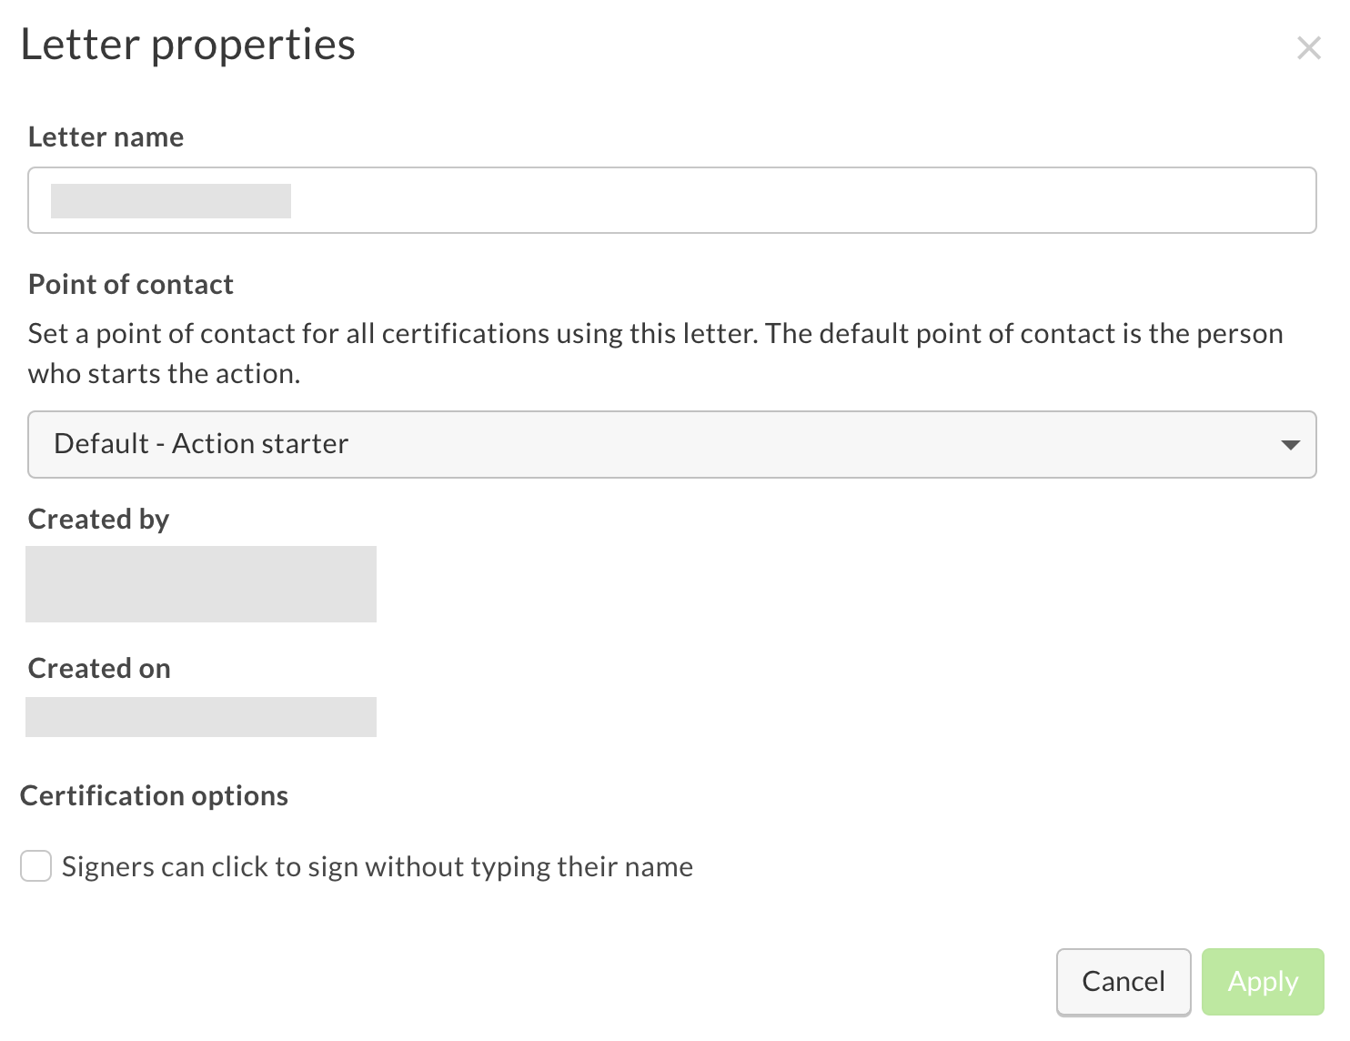Click the X icon to dismiss dialog
Image resolution: width=1350 pixels, height=1041 pixels.
coord(1308,47)
